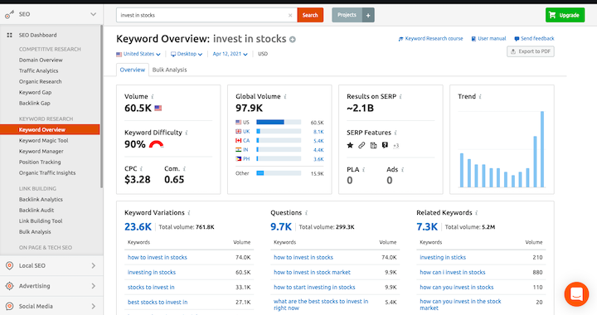597x315 pixels.
Task: Open the User manual link
Action: [x=488, y=38]
